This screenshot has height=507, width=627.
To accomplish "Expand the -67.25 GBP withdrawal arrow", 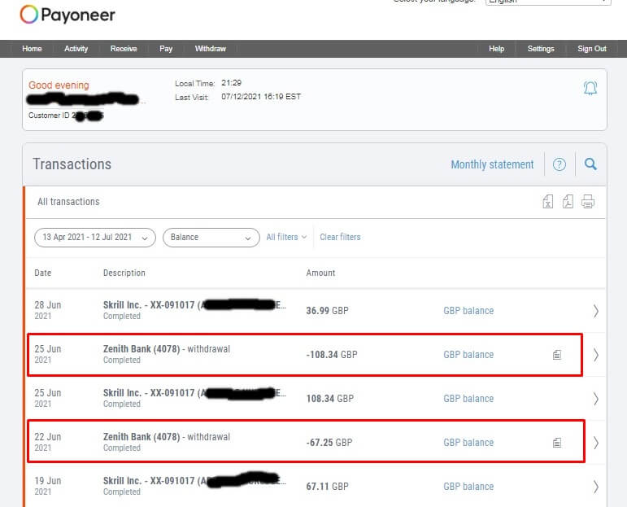I will [x=596, y=443].
